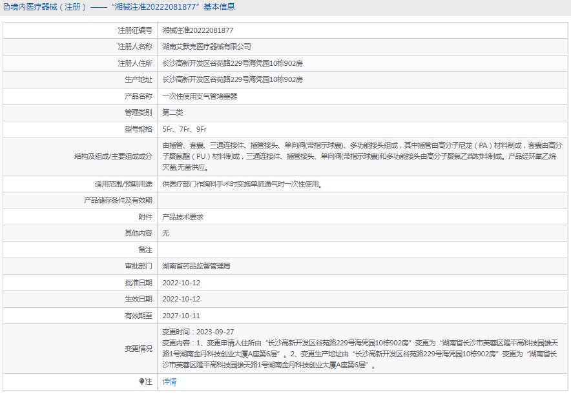The height and width of the screenshot is (397, 571).
Task: Open the 详情 link
Action: (169, 382)
